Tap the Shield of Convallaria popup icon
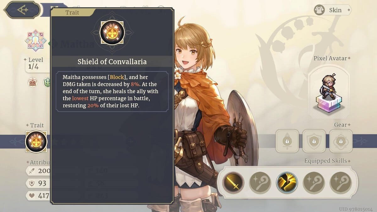Image resolution: width=377 pixels, height=212 pixels. [x=112, y=32]
